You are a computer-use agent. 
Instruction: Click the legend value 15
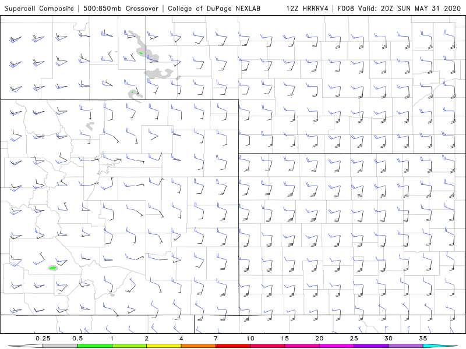coord(285,339)
